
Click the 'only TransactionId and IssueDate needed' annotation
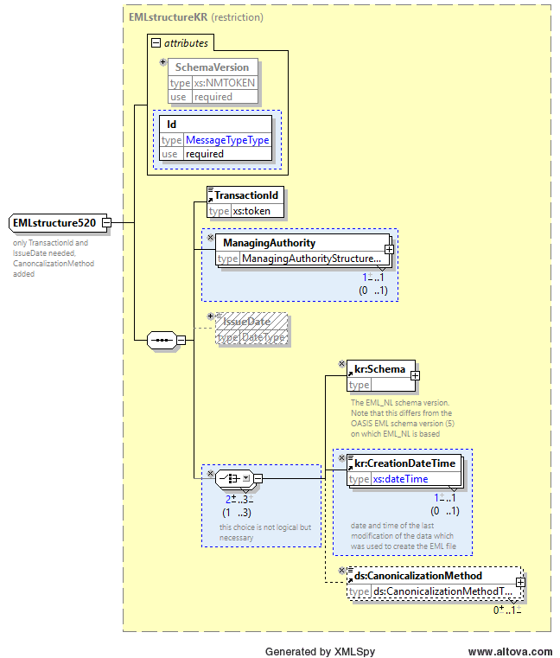click(x=54, y=258)
